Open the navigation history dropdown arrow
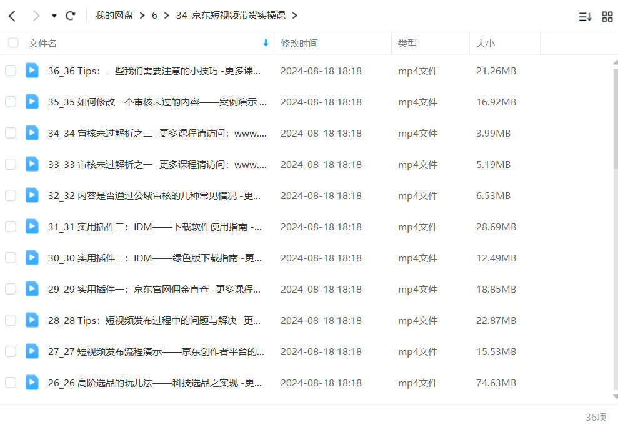Image resolution: width=618 pixels, height=425 pixels. [x=54, y=16]
